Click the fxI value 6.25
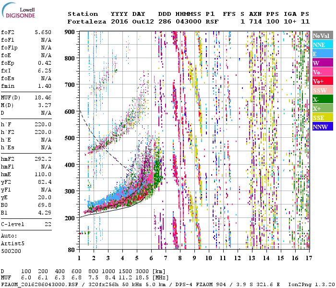The image size is (336, 288). tap(45, 71)
